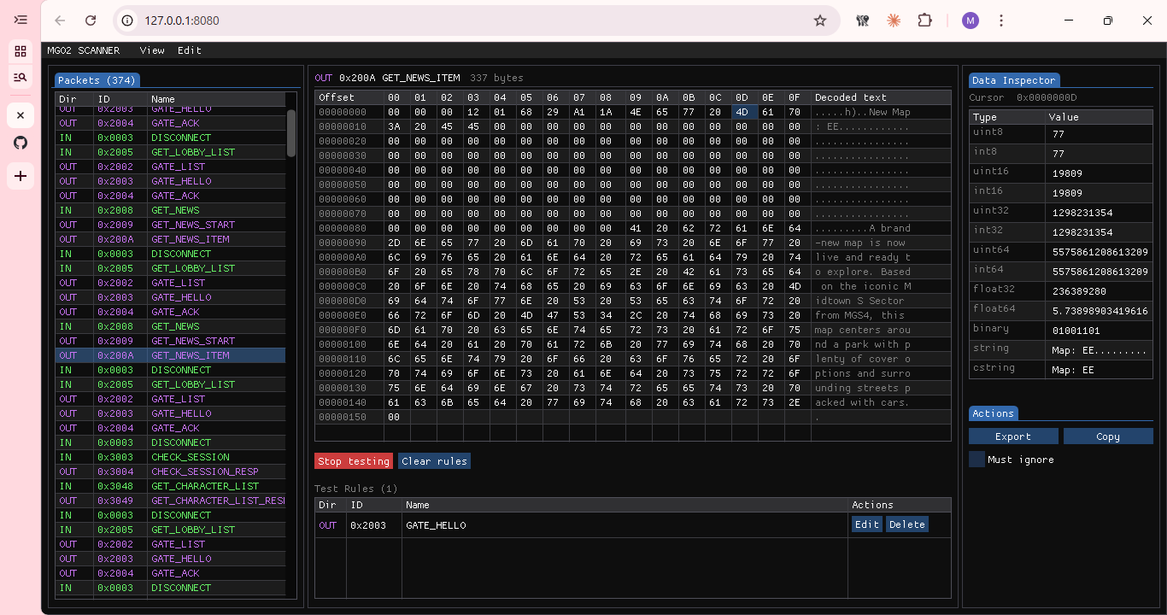Open the user profile avatar icon
The height and width of the screenshot is (615, 1167).
970,20
